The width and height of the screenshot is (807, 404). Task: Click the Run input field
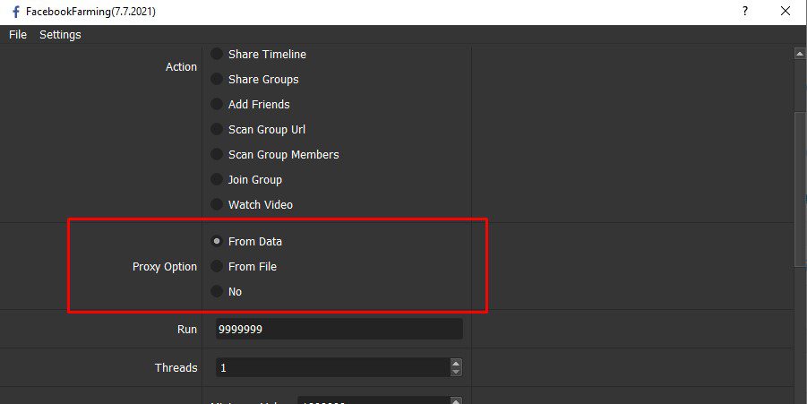pos(339,329)
